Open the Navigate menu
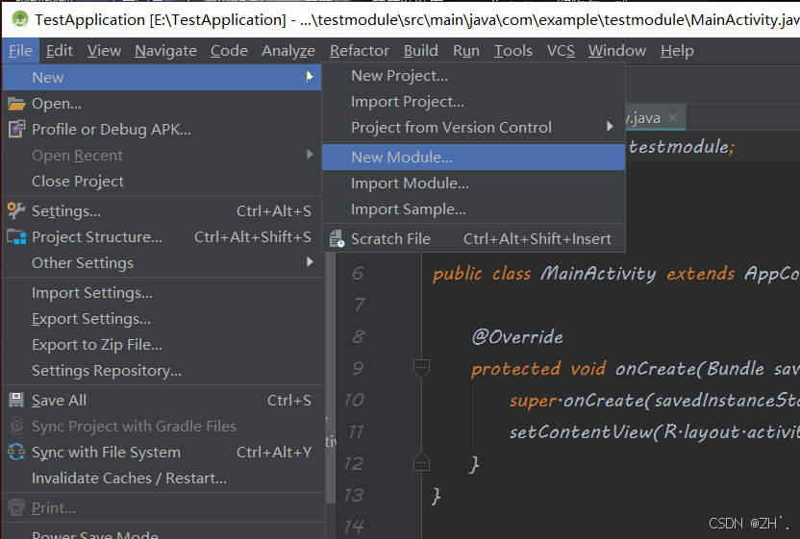The height and width of the screenshot is (539, 800). pos(165,51)
